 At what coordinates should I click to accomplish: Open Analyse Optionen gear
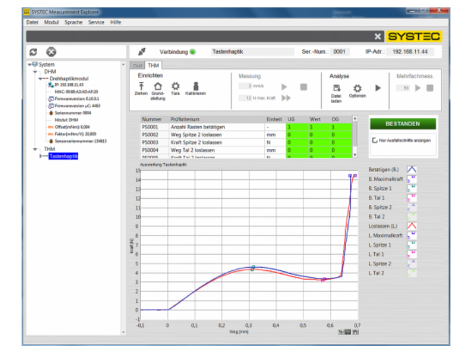coord(357,88)
